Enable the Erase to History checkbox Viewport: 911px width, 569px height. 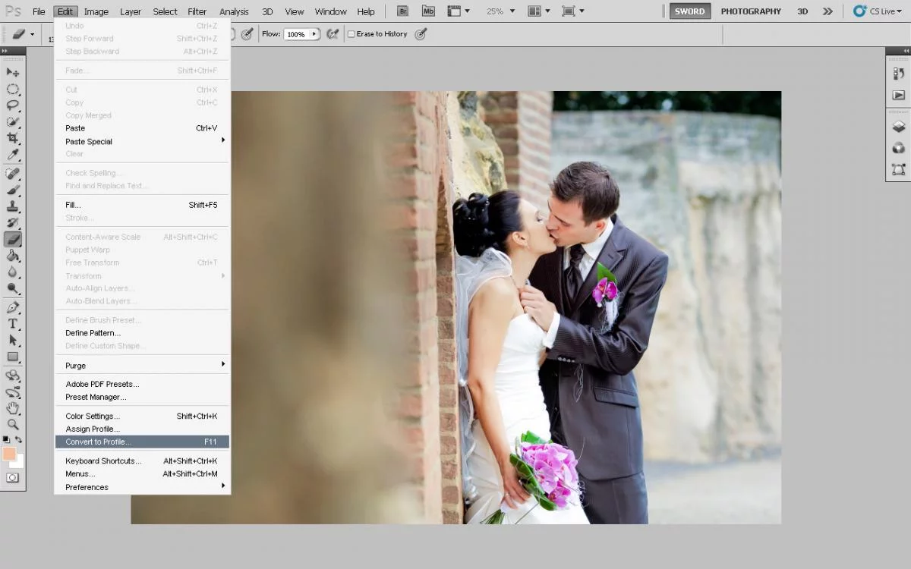tap(351, 34)
